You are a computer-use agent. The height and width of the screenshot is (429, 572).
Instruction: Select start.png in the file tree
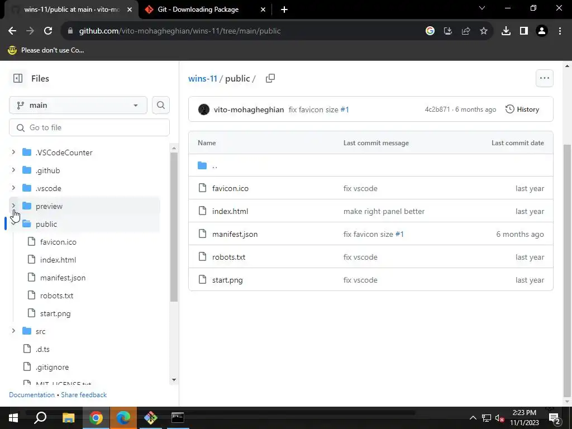(x=55, y=313)
